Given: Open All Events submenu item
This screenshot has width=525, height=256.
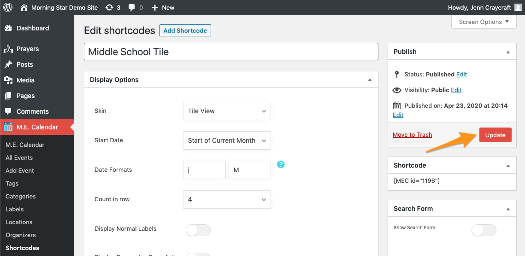Looking at the screenshot, I should tap(19, 157).
